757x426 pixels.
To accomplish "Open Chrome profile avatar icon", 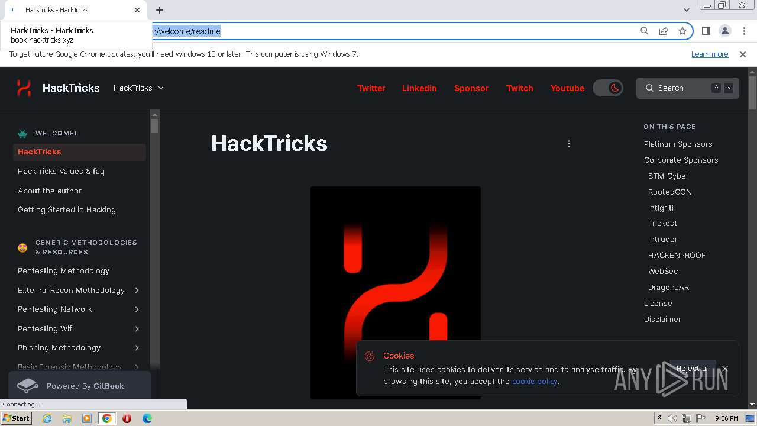I will pyautogui.click(x=724, y=31).
